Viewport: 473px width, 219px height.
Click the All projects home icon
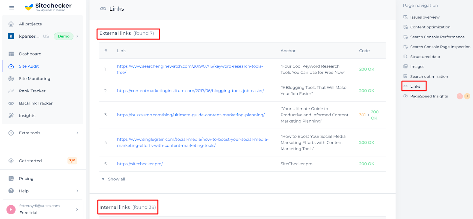click(x=11, y=24)
